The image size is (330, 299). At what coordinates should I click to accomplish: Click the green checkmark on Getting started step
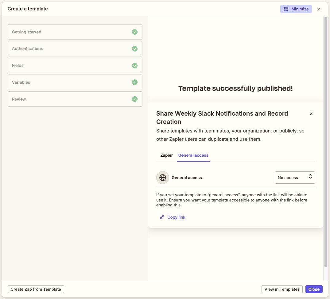135,32
